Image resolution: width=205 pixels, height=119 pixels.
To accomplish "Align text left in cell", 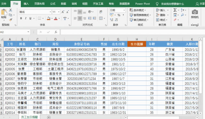I will click(x=75, y=18).
